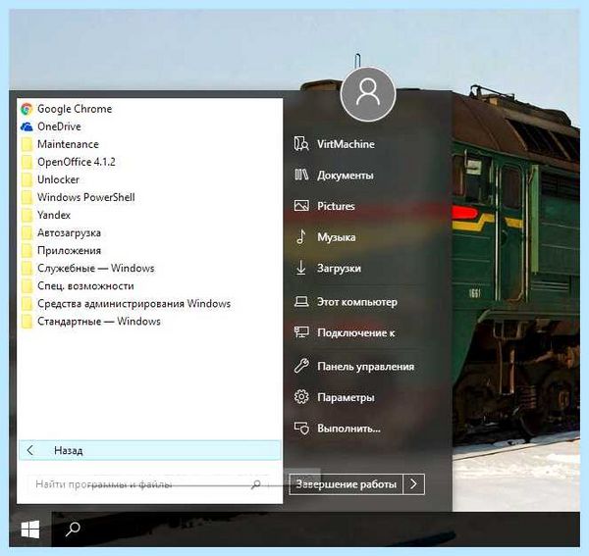Image resolution: width=589 pixels, height=556 pixels.
Task: Click the Документы library icon
Action: coord(301,175)
